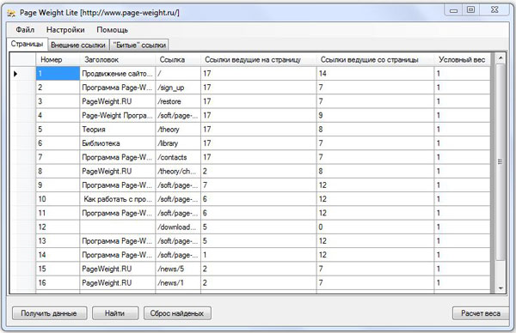Screen dimensions: 516x333
Task: Click the scrollbar down arrow
Action: 501,288
